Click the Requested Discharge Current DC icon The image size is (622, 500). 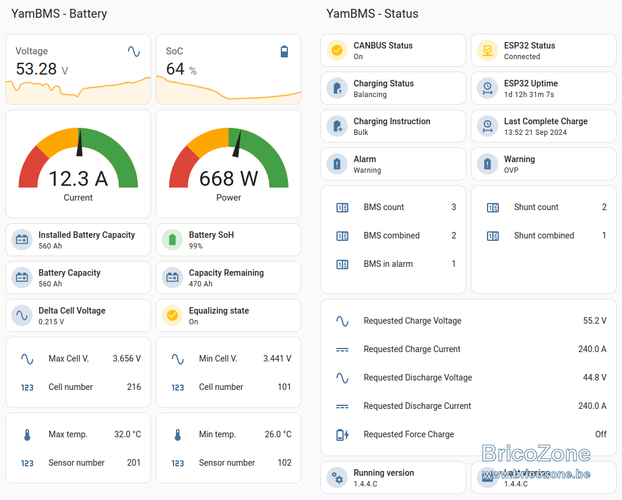pos(342,407)
